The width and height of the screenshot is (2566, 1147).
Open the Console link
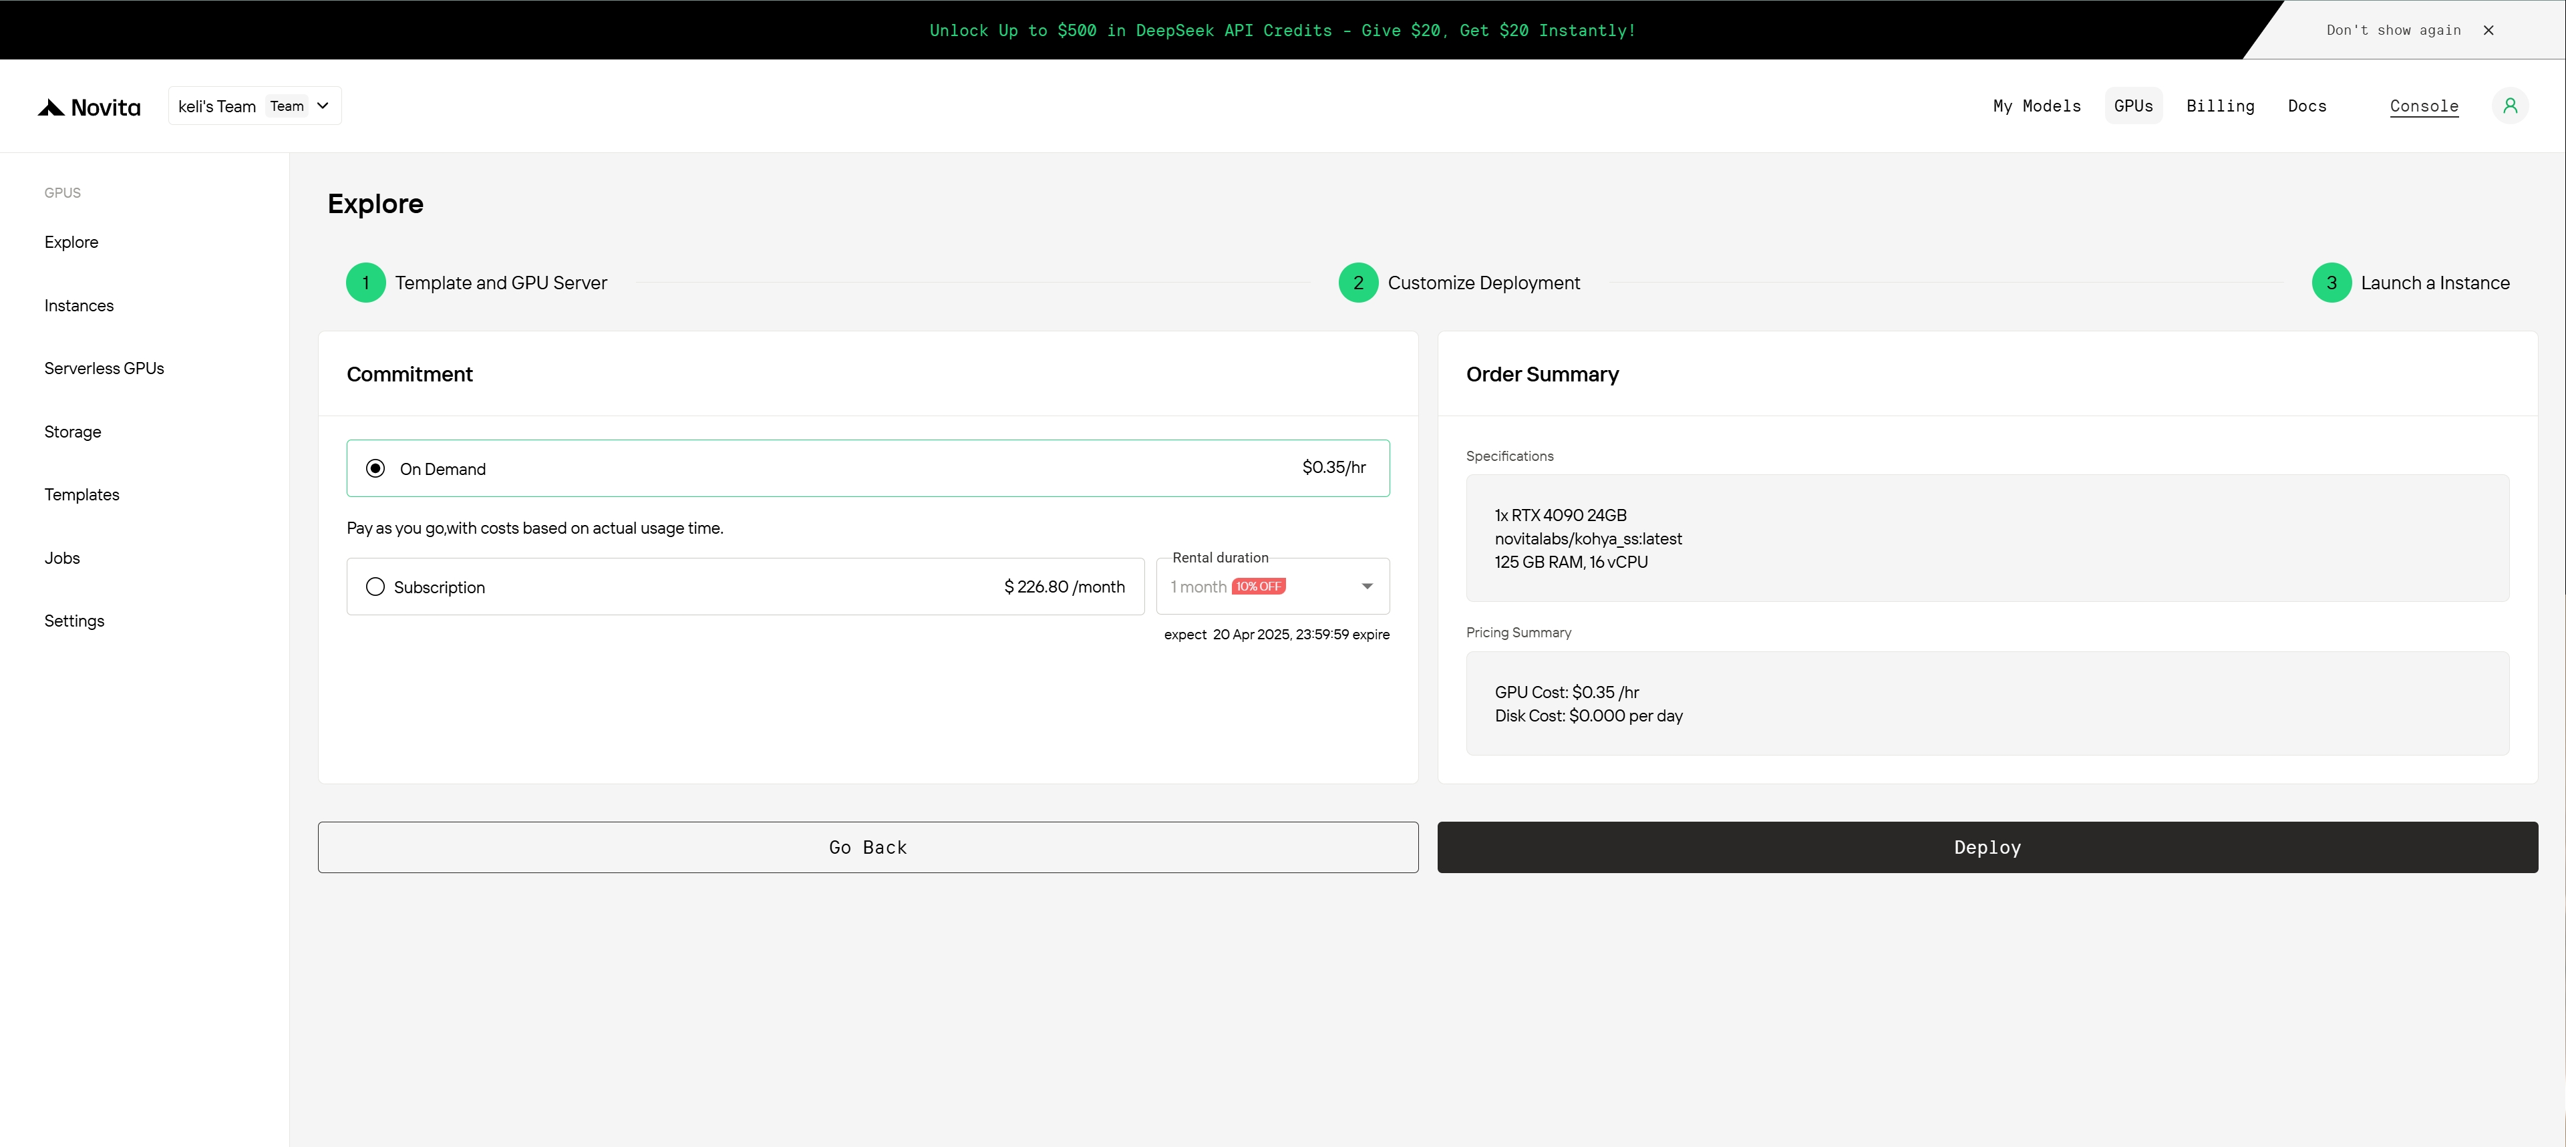point(2424,106)
